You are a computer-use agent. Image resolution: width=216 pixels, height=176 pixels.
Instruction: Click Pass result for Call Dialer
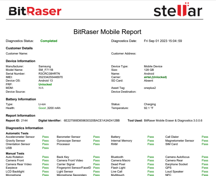point(205,137)
